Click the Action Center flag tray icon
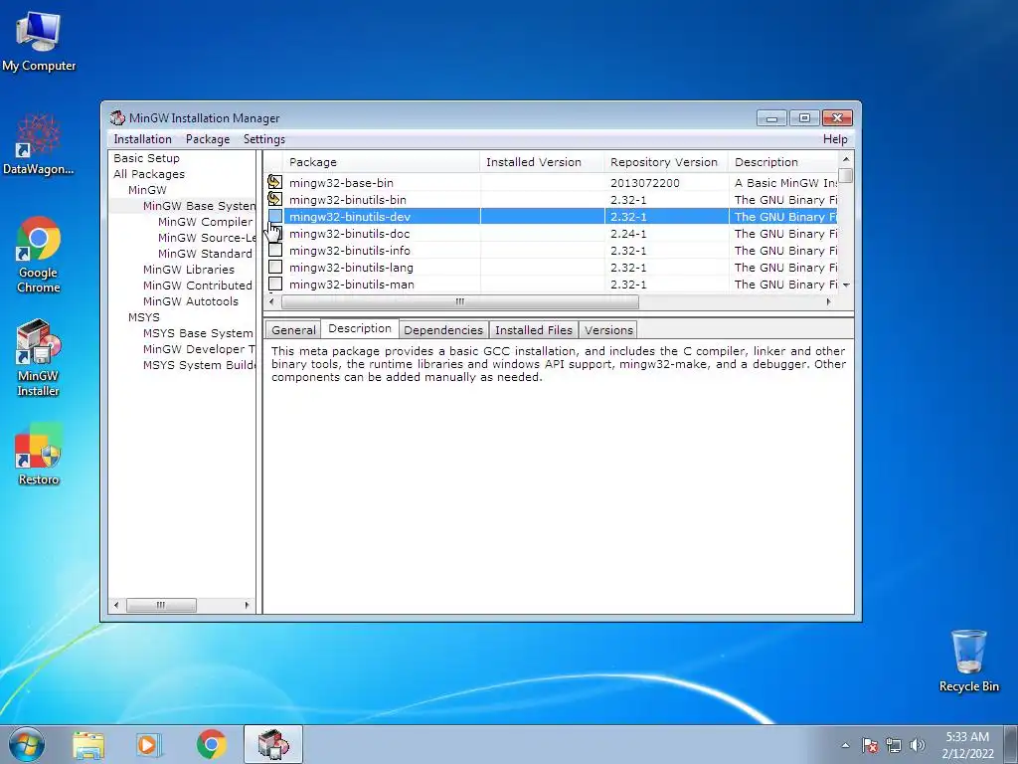Screen dimensions: 1018x764 (x=869, y=745)
